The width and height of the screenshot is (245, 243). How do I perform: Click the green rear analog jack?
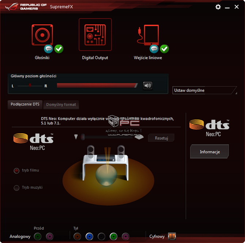[x=114, y=236]
